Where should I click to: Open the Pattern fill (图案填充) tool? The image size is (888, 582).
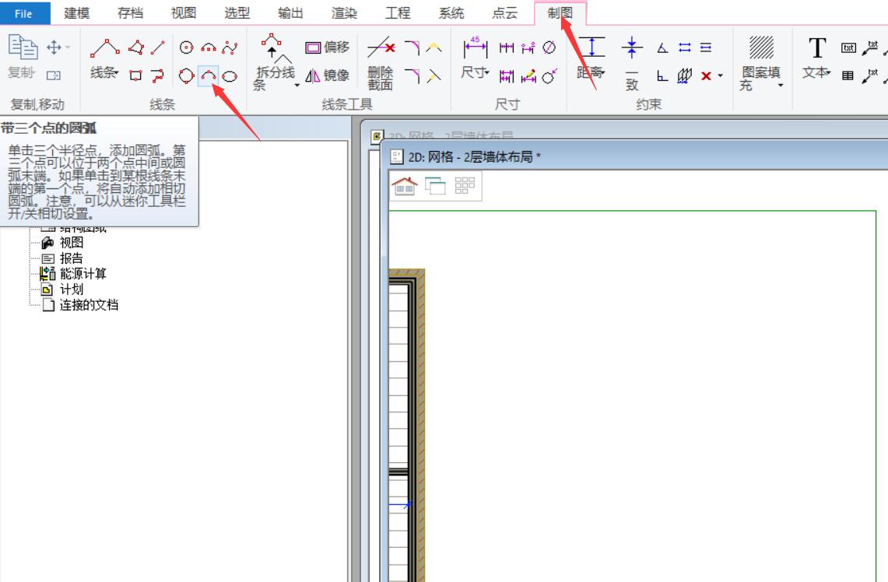pos(761,62)
